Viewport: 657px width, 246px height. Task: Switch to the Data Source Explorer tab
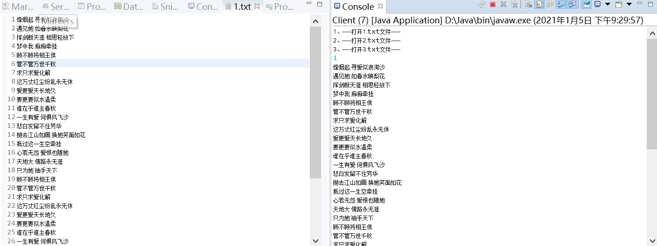129,7
